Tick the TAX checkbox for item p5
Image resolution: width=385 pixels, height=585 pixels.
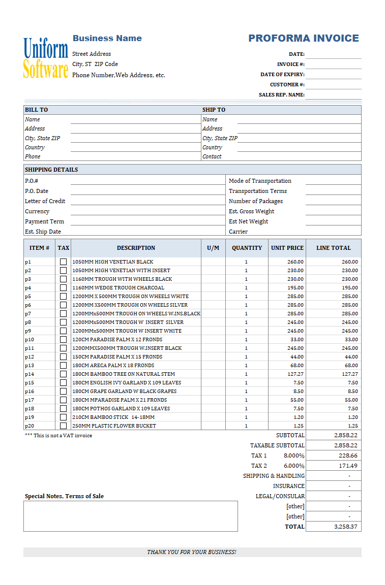click(x=63, y=297)
